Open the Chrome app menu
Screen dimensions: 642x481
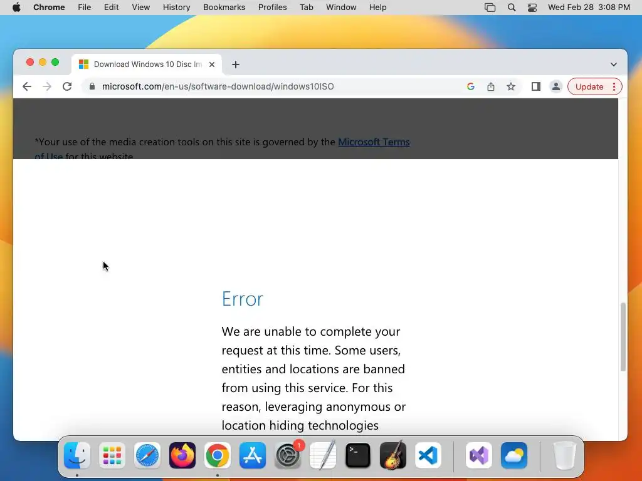pos(49,7)
